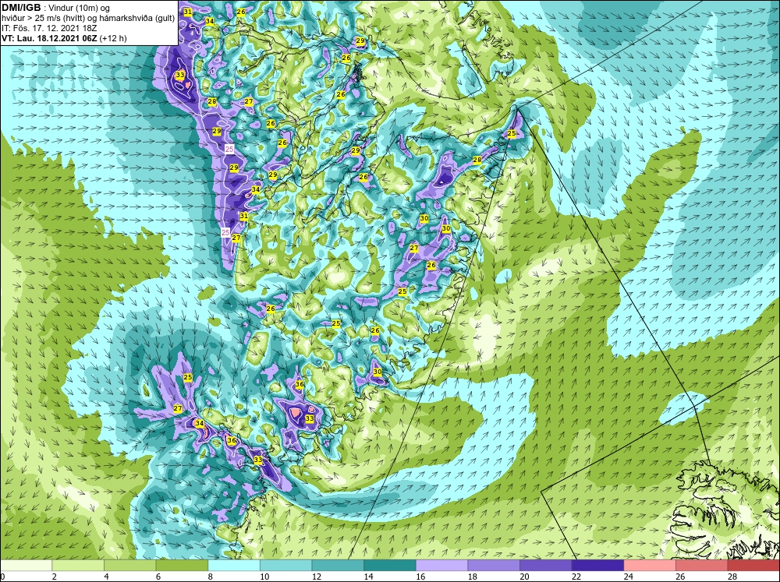The width and height of the screenshot is (780, 582).
Task: Click the '0' tick label on color scale
Action: 2,577
